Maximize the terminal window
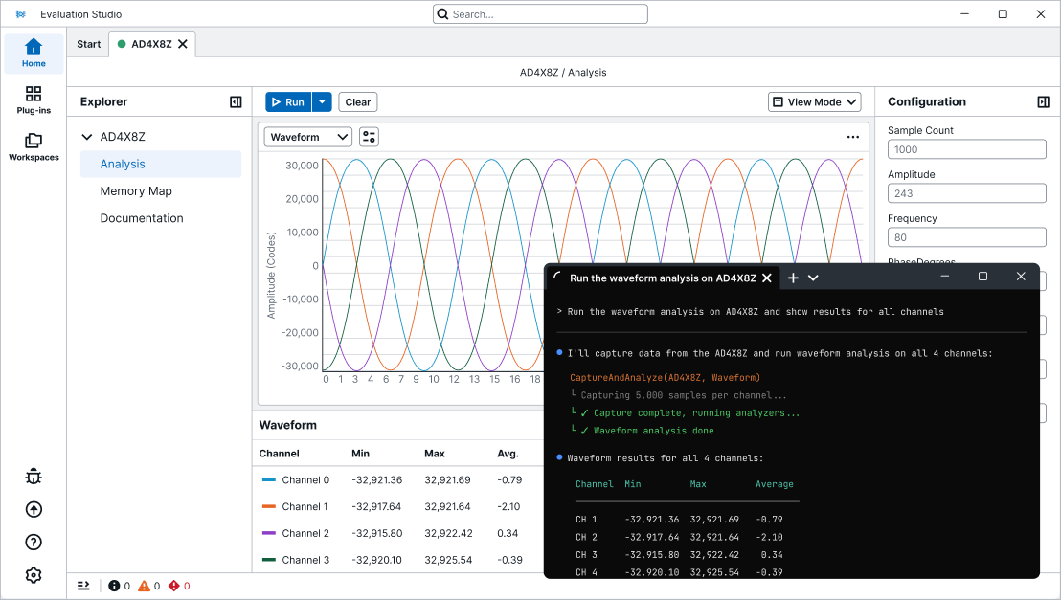The width and height of the screenshot is (1061, 600). pos(982,276)
